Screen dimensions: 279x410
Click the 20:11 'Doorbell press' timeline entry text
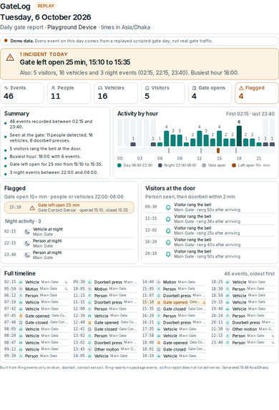pos(246,323)
